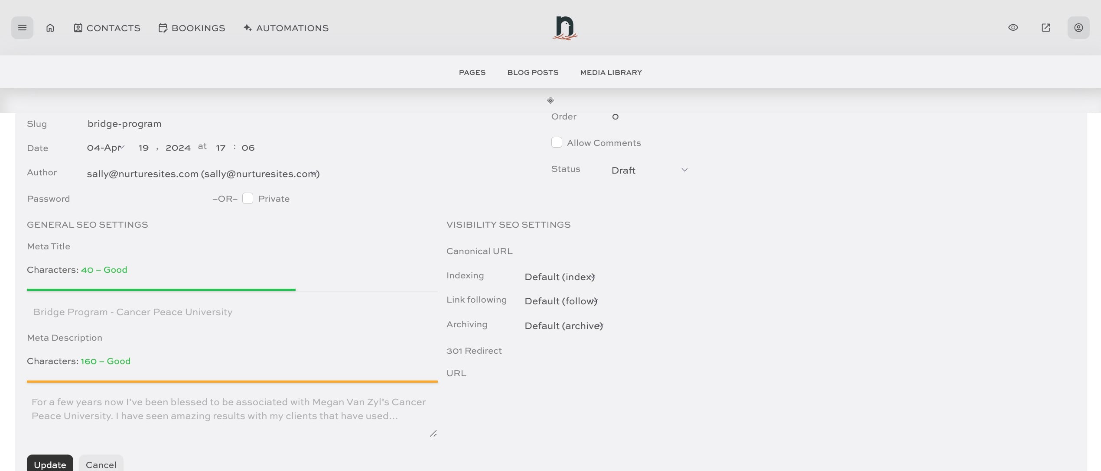
Task: Click the preview eye icon
Action: [1013, 27]
